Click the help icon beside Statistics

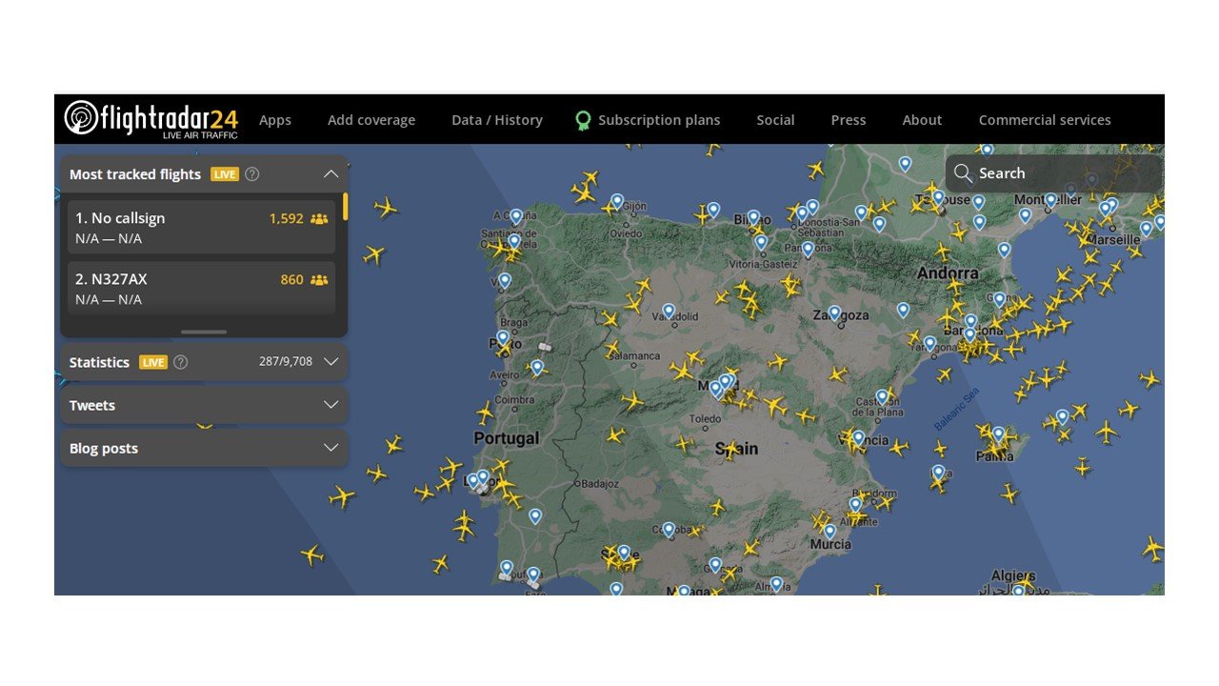click(x=180, y=362)
